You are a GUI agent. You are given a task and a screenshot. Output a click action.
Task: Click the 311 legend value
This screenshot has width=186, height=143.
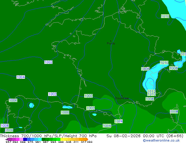coord(76,142)
